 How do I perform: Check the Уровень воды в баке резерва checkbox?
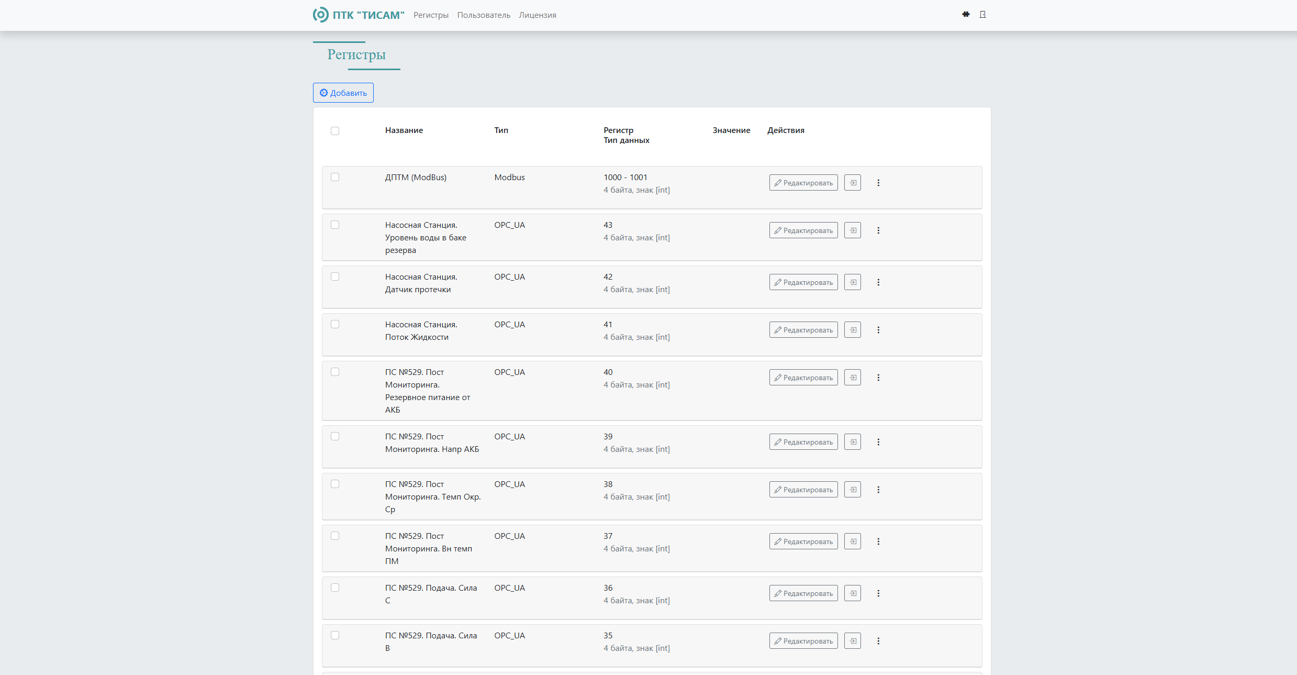click(x=335, y=225)
